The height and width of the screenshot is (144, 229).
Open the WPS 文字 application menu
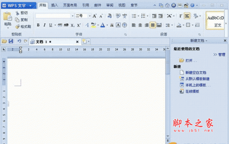coord(19,6)
